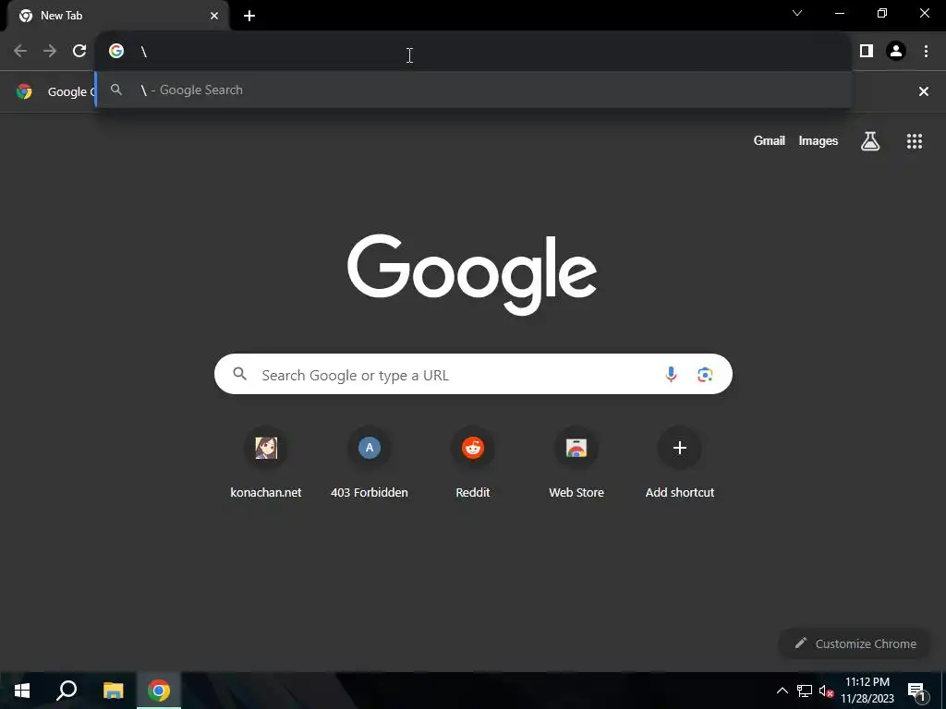Focus the Search Google or type a URL box
This screenshot has height=709, width=946.
[473, 375]
